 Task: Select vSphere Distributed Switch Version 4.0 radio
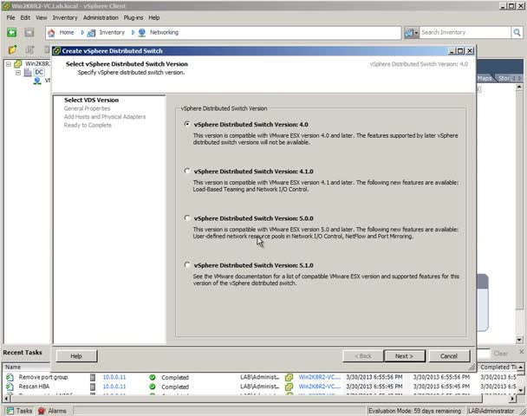pyautogui.click(x=187, y=124)
